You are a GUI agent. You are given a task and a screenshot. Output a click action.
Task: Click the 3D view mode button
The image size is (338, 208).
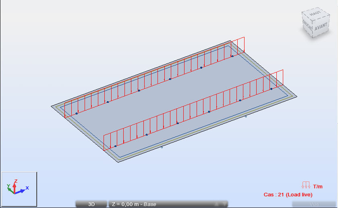[91, 204]
